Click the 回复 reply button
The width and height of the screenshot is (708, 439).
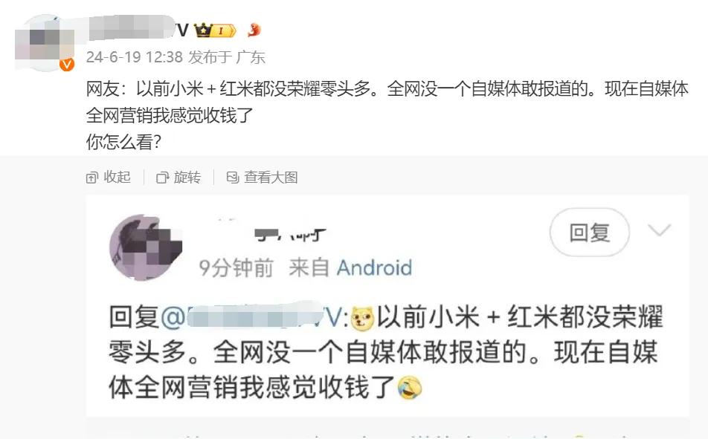(x=589, y=232)
